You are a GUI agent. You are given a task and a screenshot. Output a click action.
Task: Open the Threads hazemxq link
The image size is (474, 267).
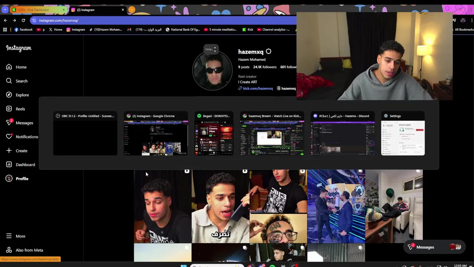coord(286,89)
